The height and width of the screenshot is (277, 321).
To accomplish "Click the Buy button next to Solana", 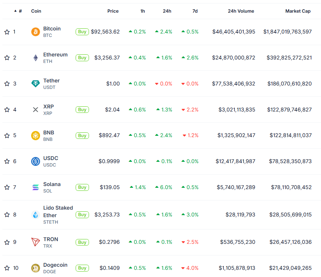I will tap(82, 187).
